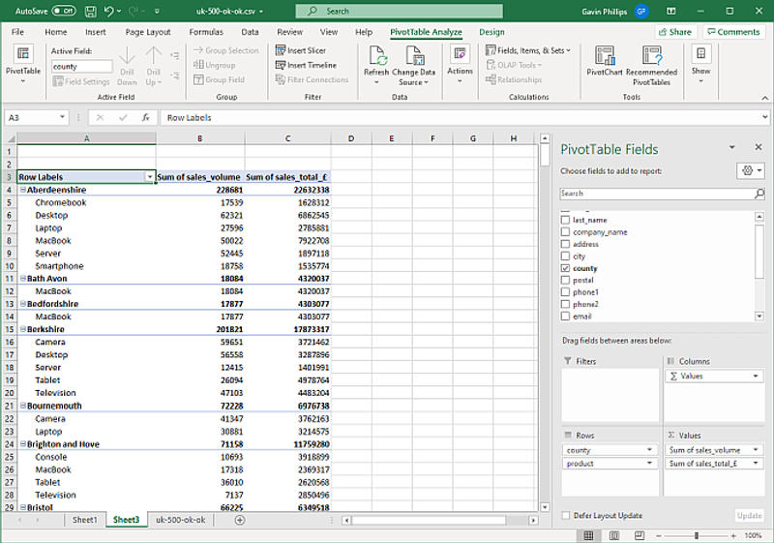
Task: Click the Share button
Action: (x=674, y=32)
